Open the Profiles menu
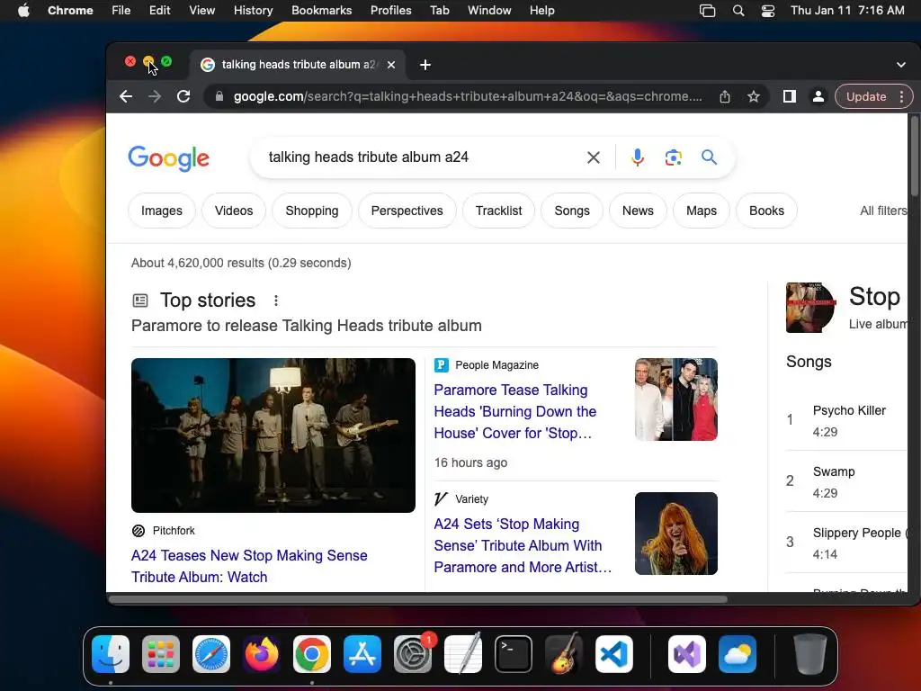Screen dimensions: 921x691 tap(390, 10)
